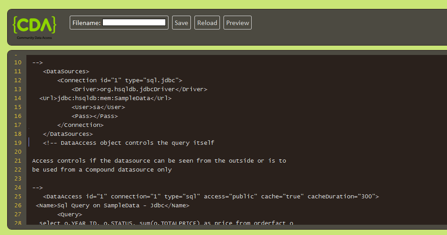The height and width of the screenshot is (235, 447).
Task: Click the CDA Community Data Access logo
Action: click(x=34, y=27)
